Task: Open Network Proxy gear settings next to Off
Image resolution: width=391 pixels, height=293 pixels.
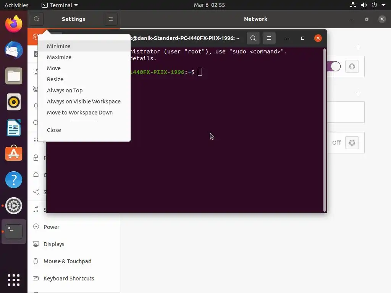Action: click(352, 143)
